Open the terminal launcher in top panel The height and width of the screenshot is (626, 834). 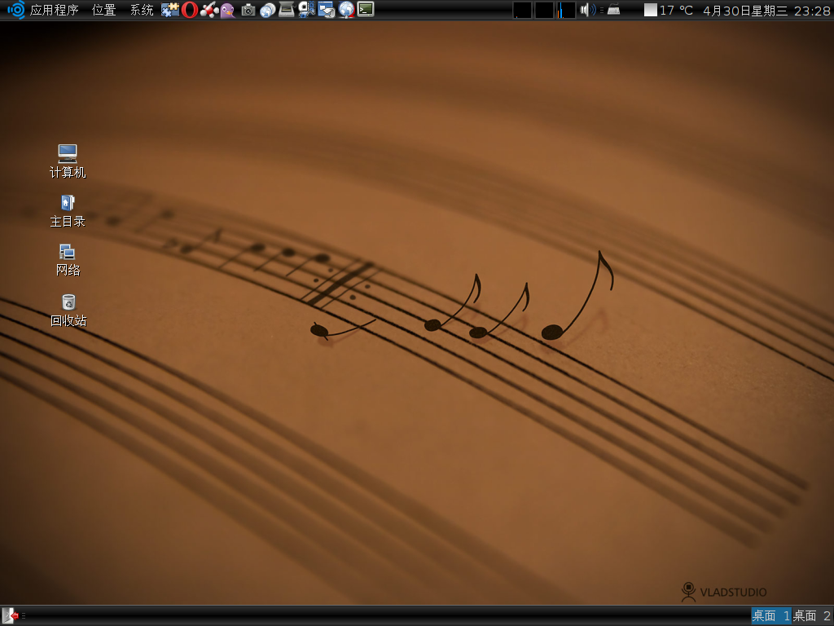click(x=366, y=9)
